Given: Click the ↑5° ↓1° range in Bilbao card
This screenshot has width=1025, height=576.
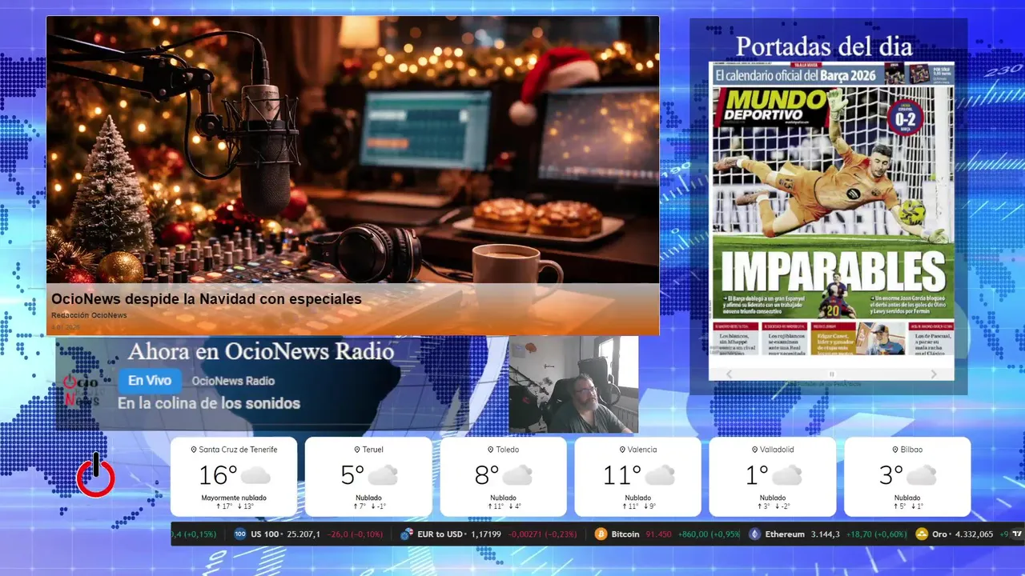Looking at the screenshot, I should [x=907, y=506].
